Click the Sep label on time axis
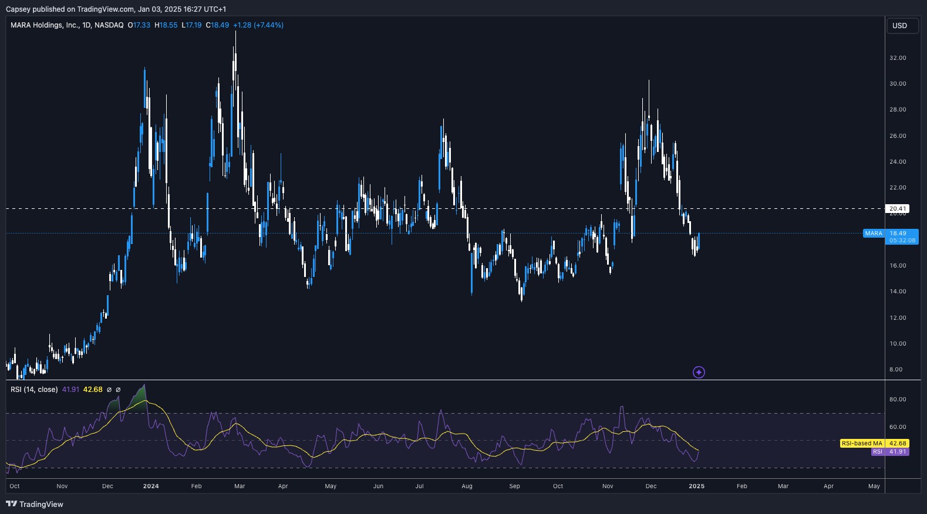This screenshot has height=514, width=927. point(514,486)
